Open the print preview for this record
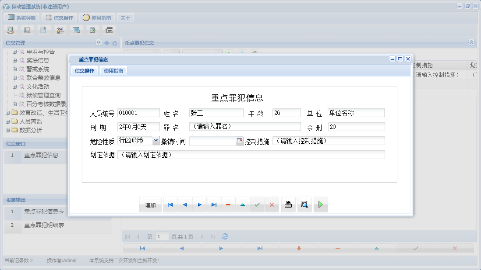This screenshot has width=481, height=270. pyautogui.click(x=304, y=204)
